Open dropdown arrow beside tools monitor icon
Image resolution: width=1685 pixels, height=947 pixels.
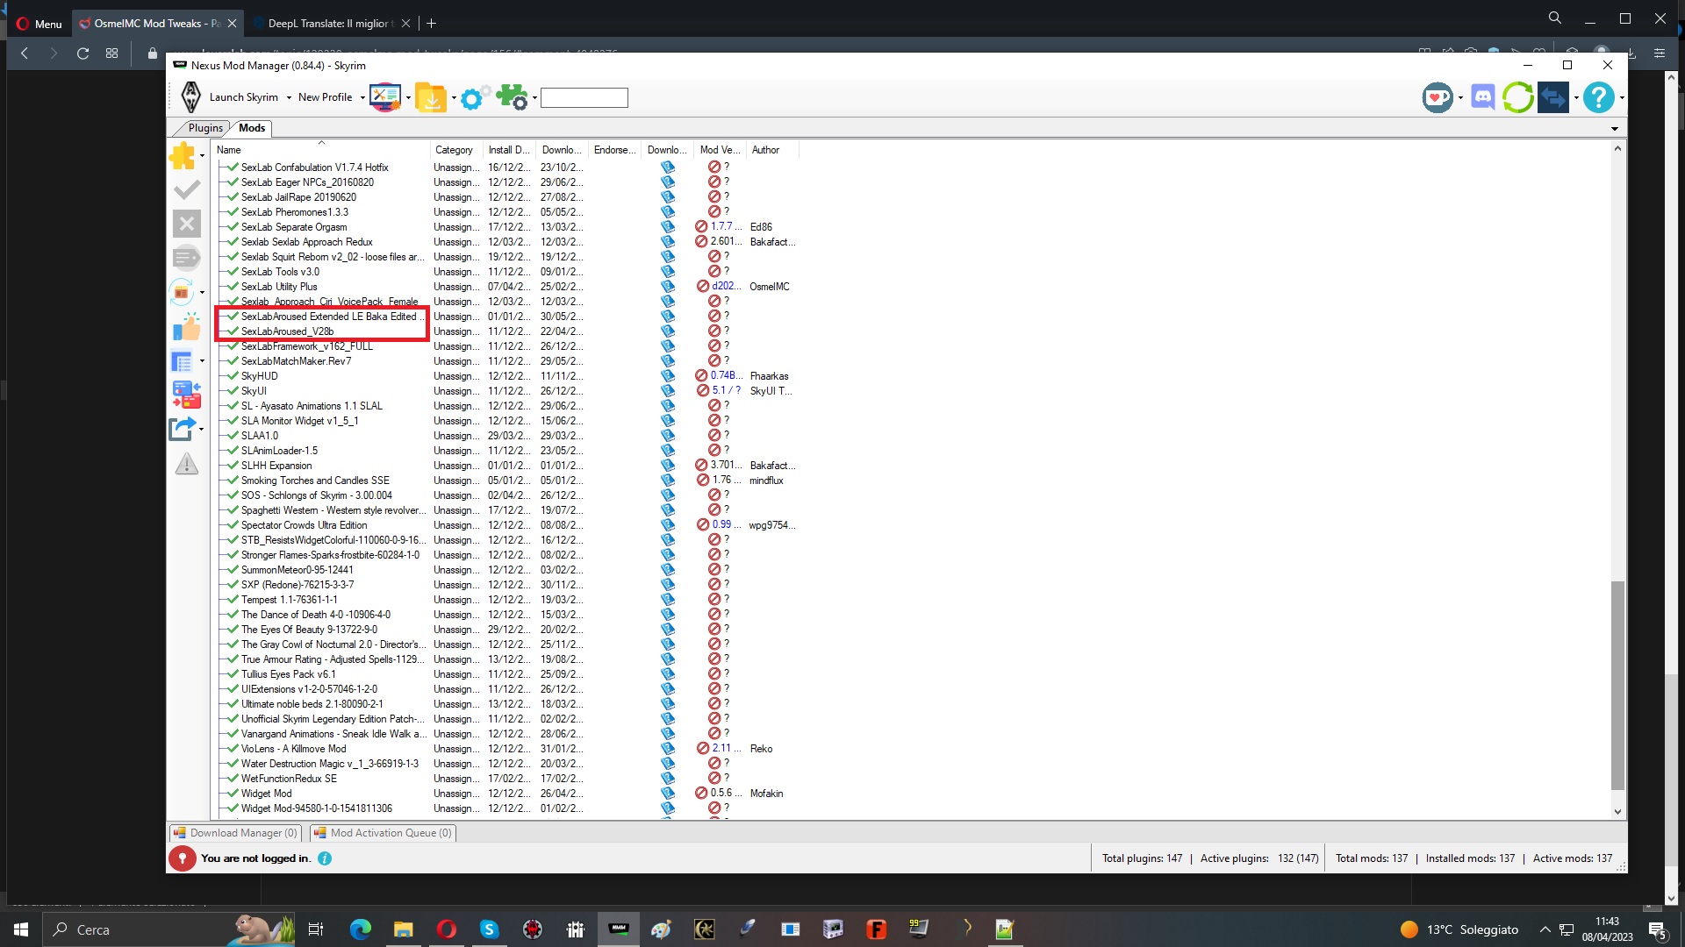[408, 98]
